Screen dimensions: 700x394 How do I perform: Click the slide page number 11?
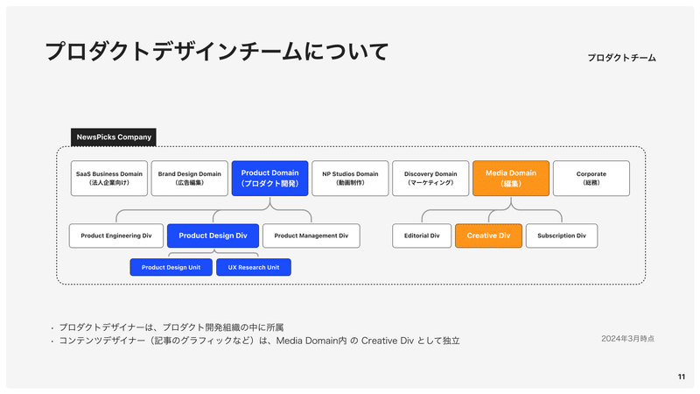682,376
